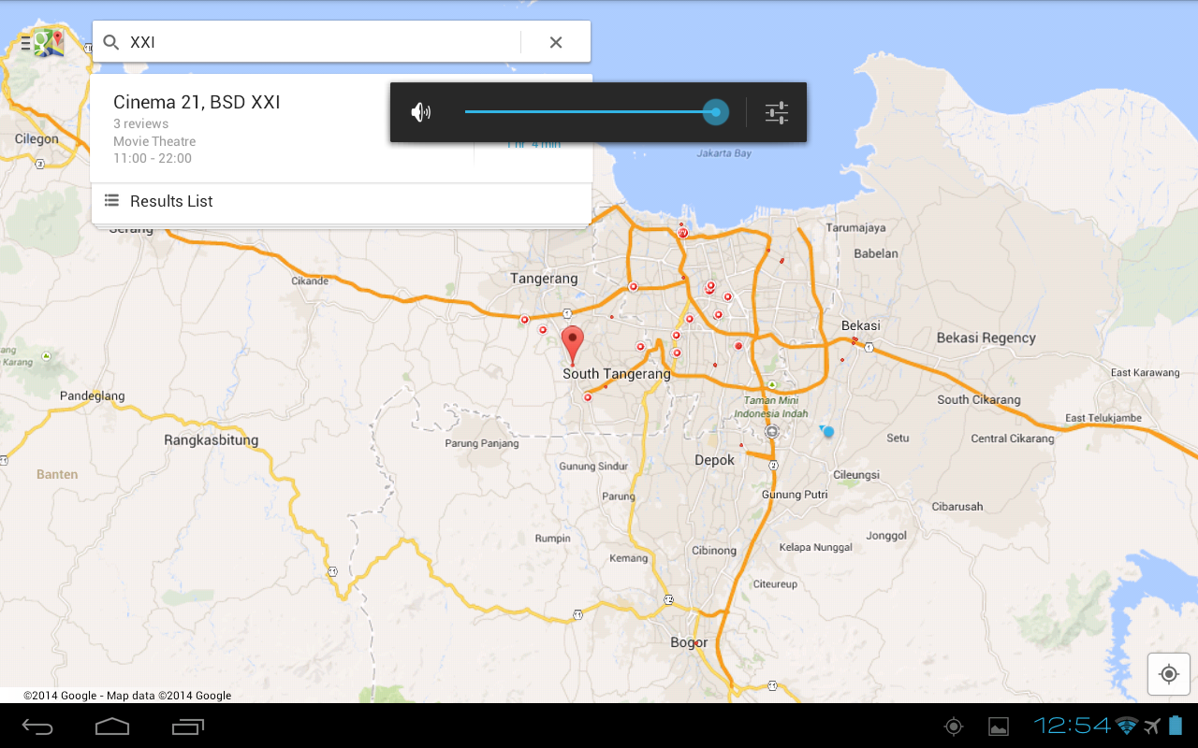The height and width of the screenshot is (748, 1198).
Task: Tap the selected red pin at South Tangerang
Action: pyautogui.click(x=572, y=345)
